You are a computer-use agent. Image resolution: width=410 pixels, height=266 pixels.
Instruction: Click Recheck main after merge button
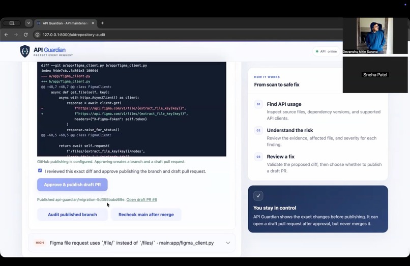(146, 215)
